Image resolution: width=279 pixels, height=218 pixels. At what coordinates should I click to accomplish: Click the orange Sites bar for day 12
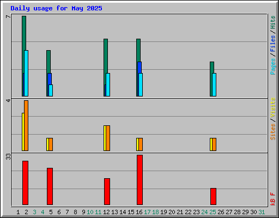pos(108,138)
